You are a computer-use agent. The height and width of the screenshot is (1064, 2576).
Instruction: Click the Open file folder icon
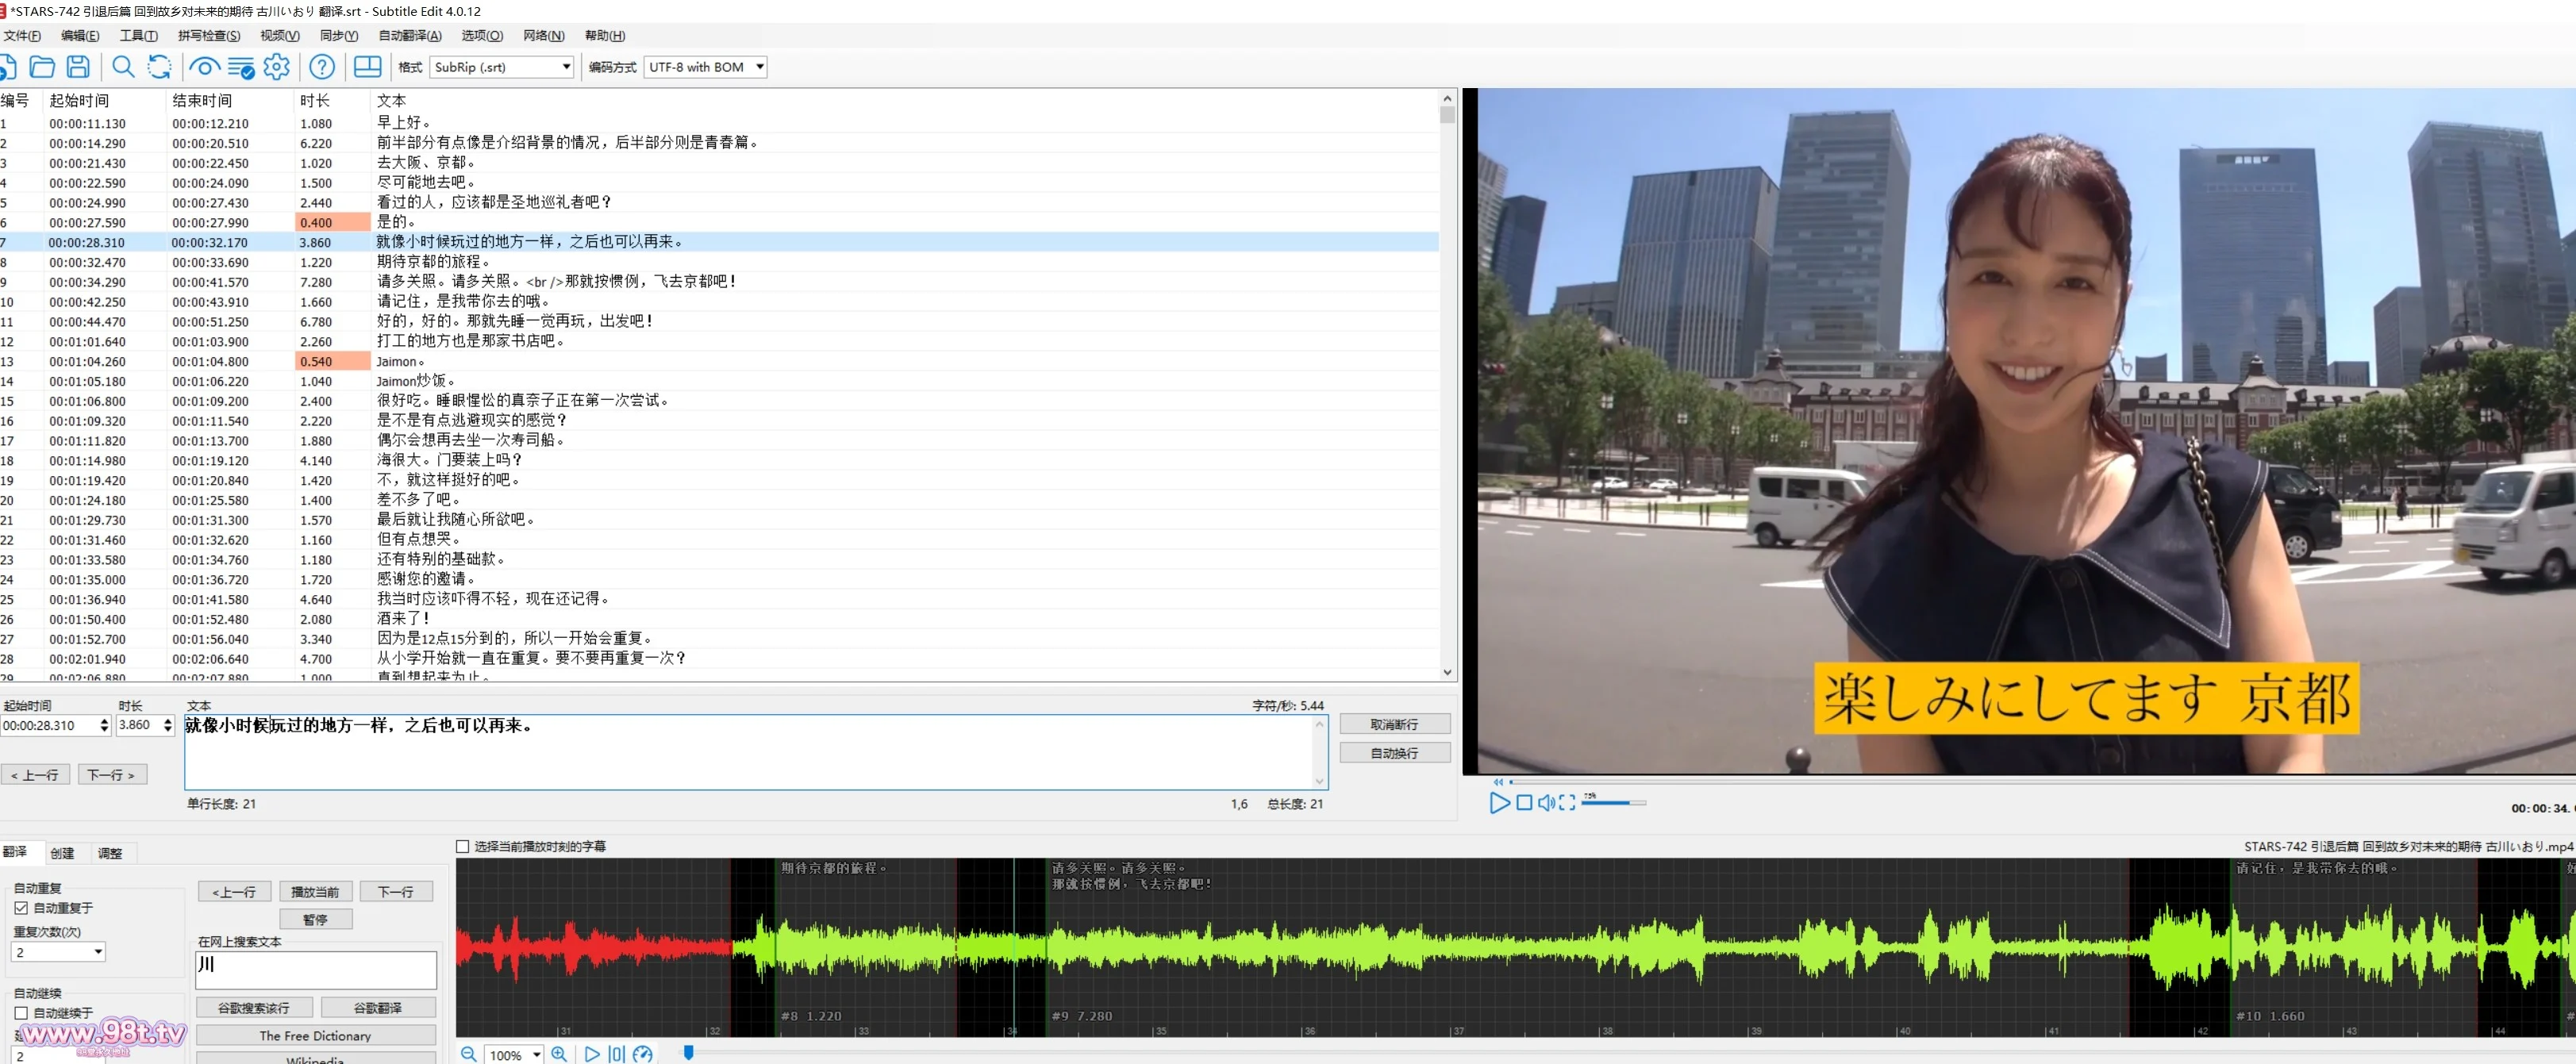[42, 67]
